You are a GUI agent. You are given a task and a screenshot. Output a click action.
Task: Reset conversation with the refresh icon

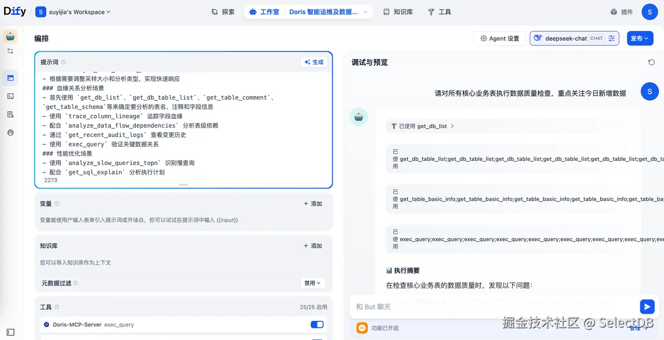pyautogui.click(x=652, y=62)
